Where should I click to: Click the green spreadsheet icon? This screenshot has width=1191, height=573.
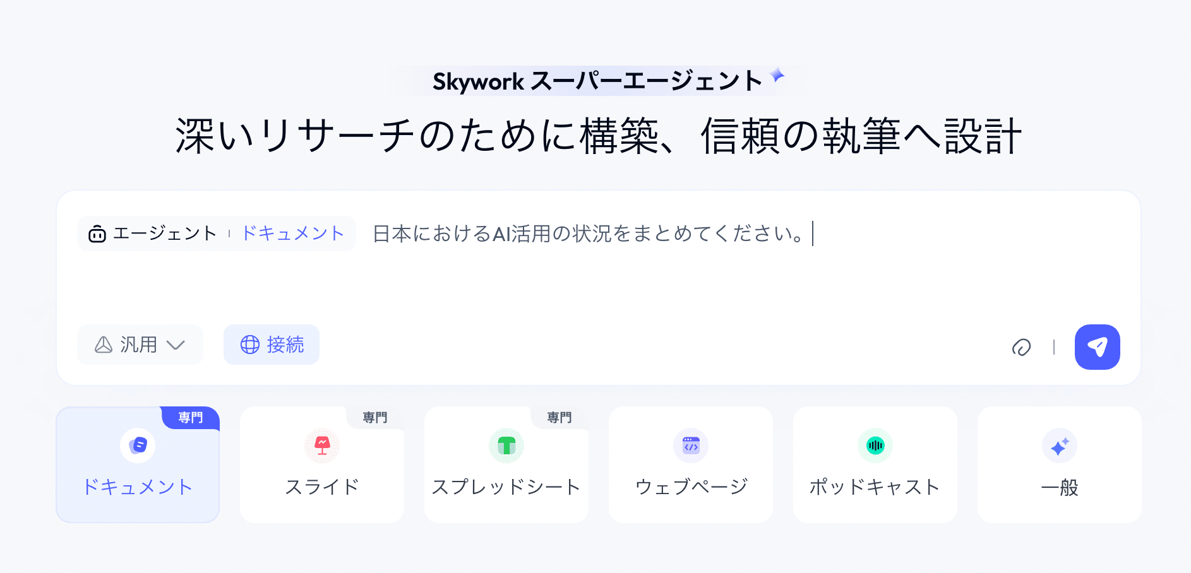[x=506, y=446]
